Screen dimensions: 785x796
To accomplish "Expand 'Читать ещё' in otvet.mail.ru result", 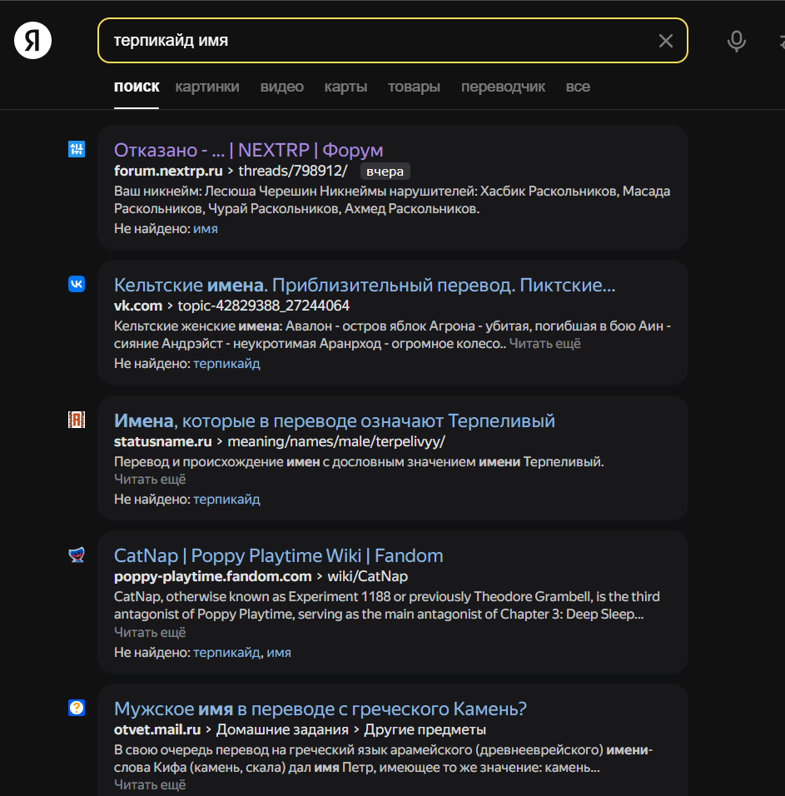I will [x=150, y=785].
